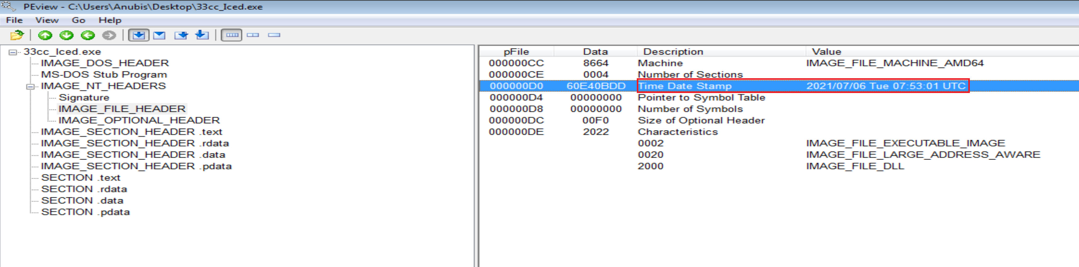Image resolution: width=1079 pixels, height=267 pixels.
Task: Toggle the pressed first address view button
Action: pos(138,36)
